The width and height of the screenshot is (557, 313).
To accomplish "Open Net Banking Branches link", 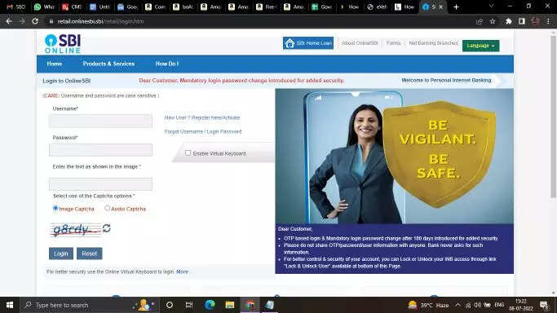I will 433,43.
